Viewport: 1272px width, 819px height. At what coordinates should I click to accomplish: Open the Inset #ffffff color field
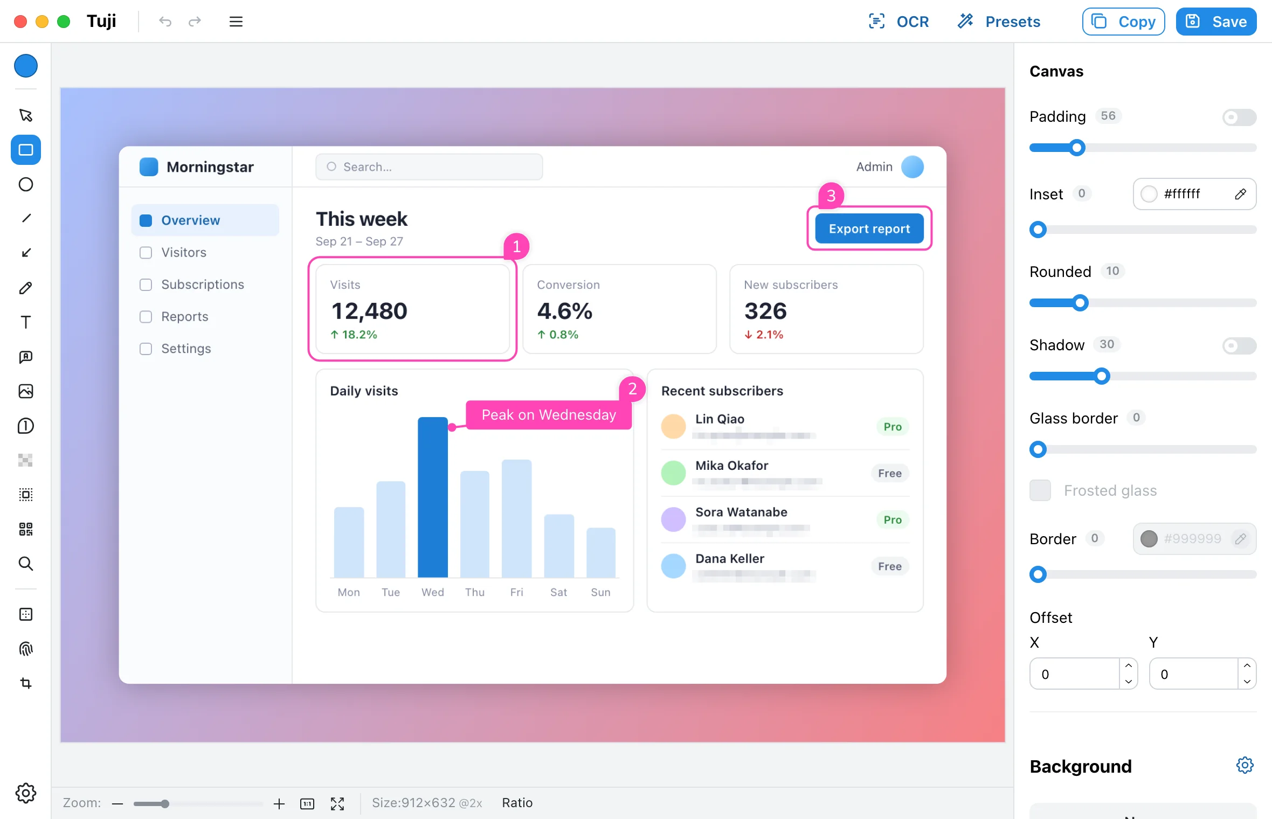point(1194,194)
